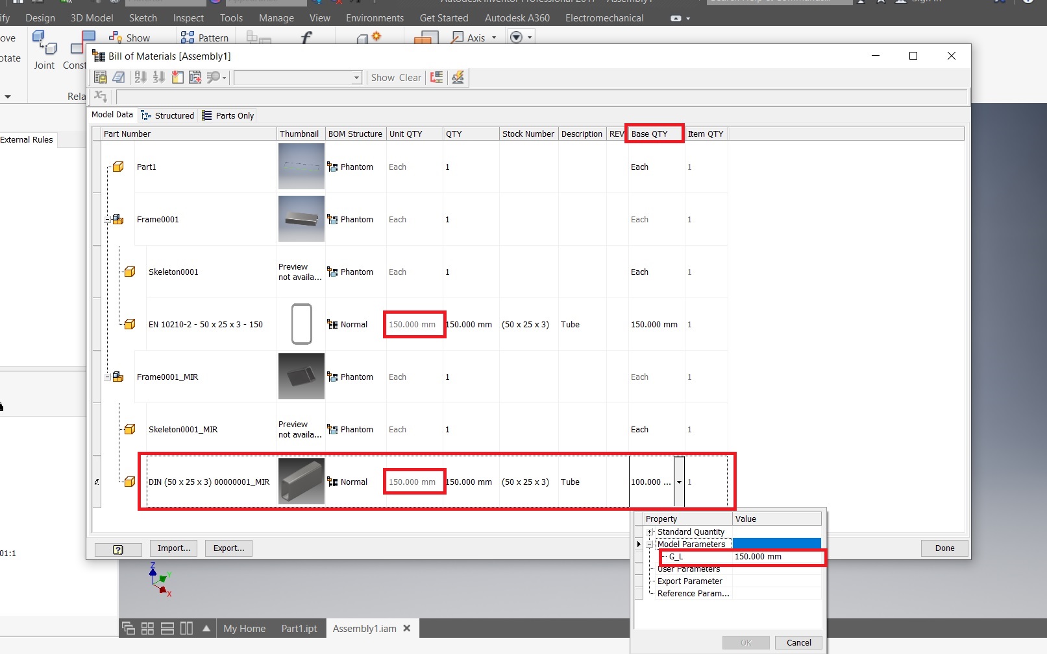
Task: Click the yellow clipboard icon in BOM toolbar
Action: click(x=177, y=78)
